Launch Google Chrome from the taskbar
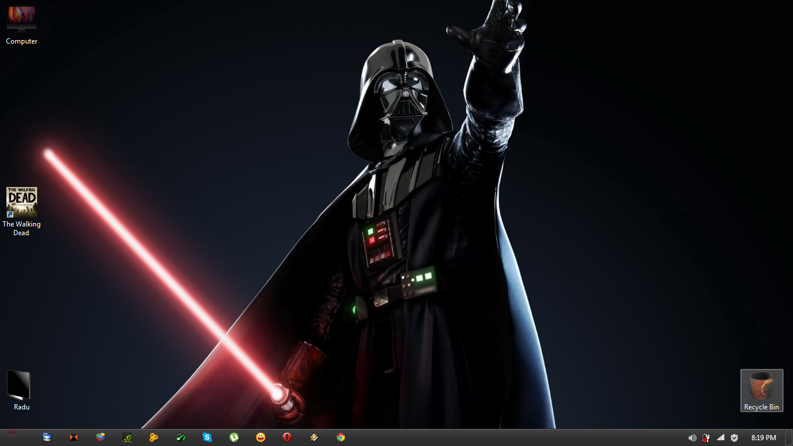 click(x=341, y=437)
